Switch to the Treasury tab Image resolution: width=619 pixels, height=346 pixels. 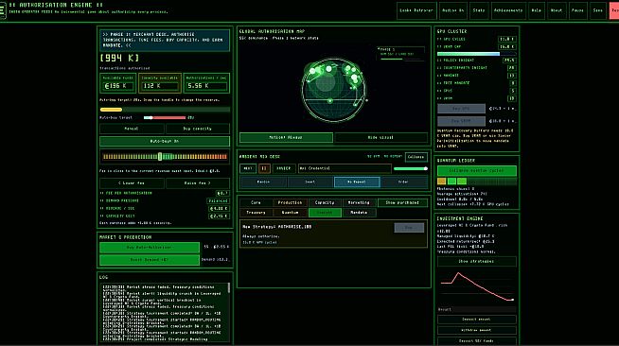click(256, 213)
